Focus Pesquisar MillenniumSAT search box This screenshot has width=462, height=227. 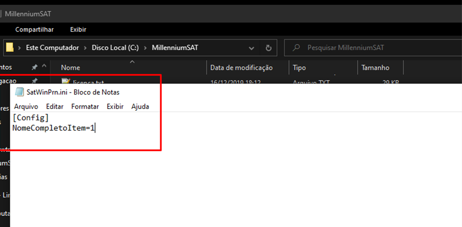(x=373, y=48)
